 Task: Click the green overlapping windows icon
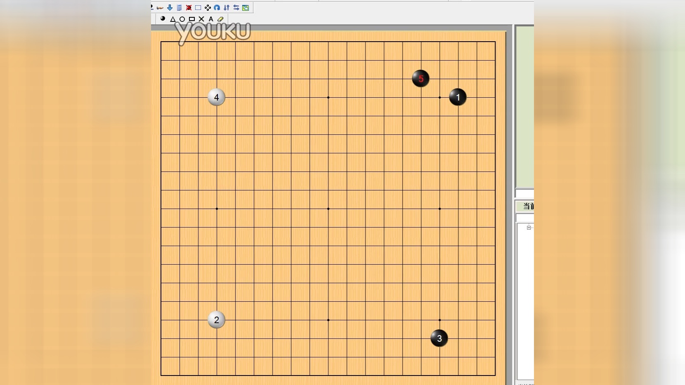coord(246,7)
